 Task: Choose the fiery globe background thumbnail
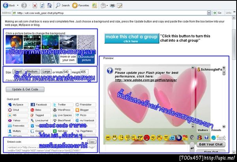pyautogui.click(x=14, y=42)
